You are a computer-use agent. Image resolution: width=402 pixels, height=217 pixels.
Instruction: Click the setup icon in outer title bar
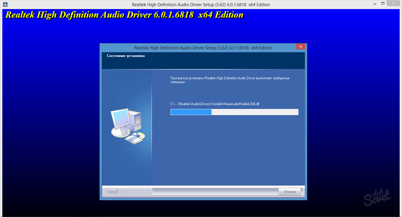click(5, 4)
